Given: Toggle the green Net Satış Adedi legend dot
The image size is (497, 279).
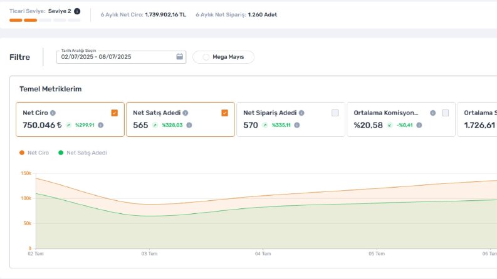Looking at the screenshot, I should coord(61,153).
